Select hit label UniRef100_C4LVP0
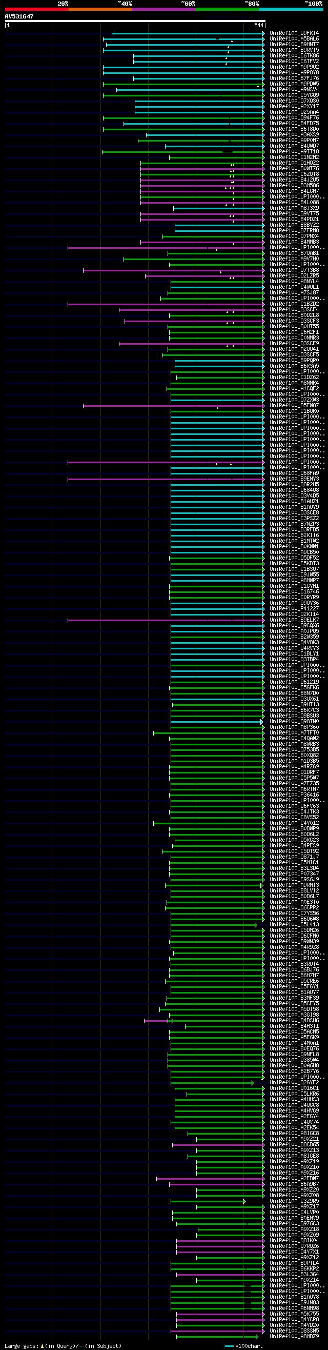 click(294, 1212)
